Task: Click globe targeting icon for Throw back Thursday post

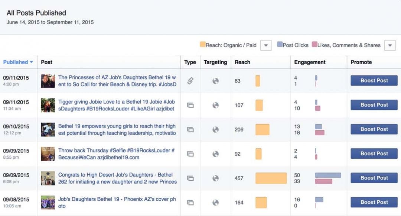Action: pyautogui.click(x=215, y=154)
